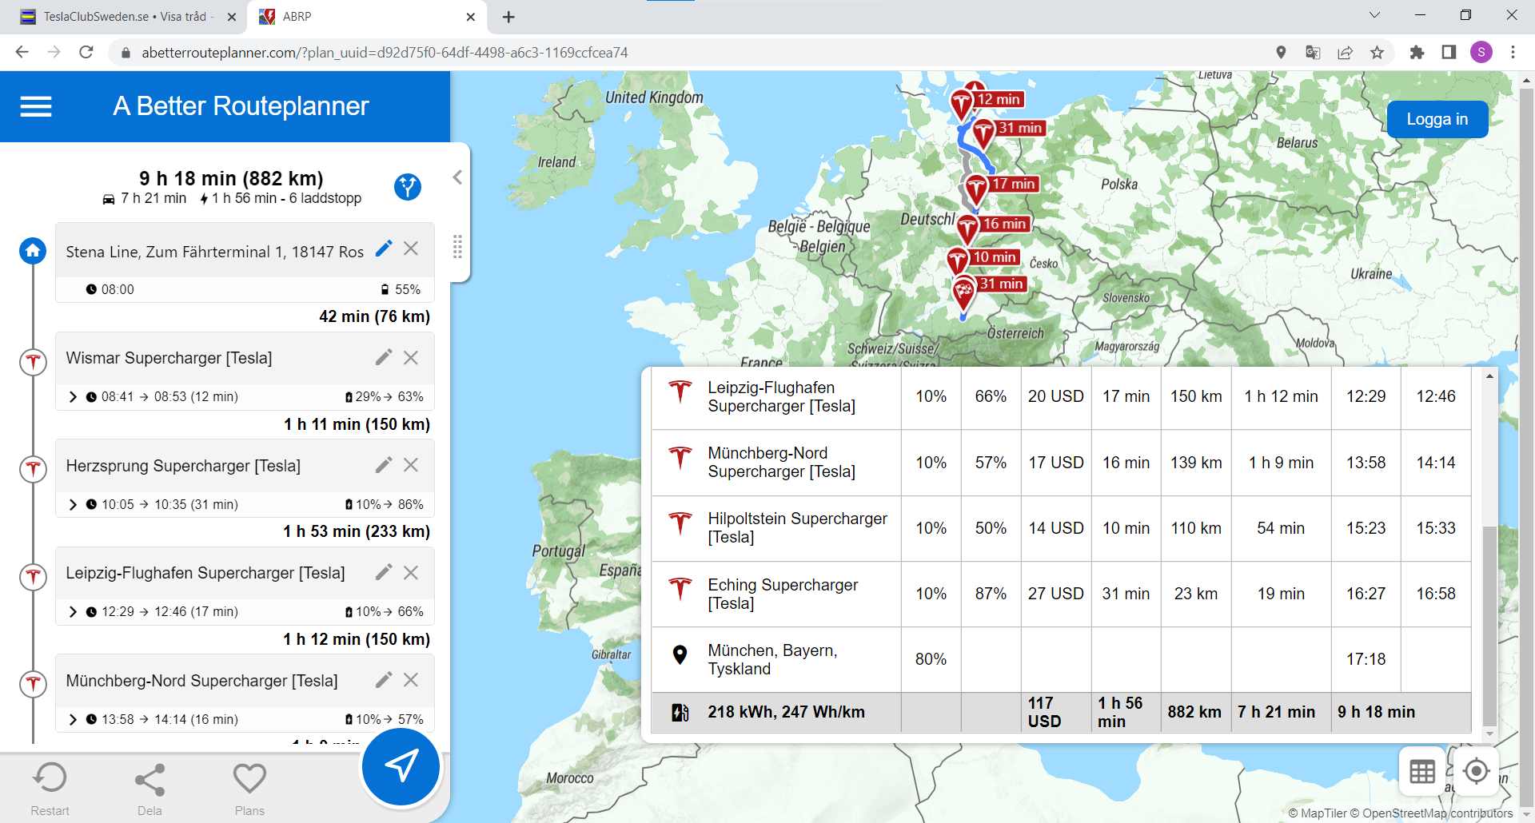Click Restart at the bottom
The image size is (1535, 823).
click(50, 789)
